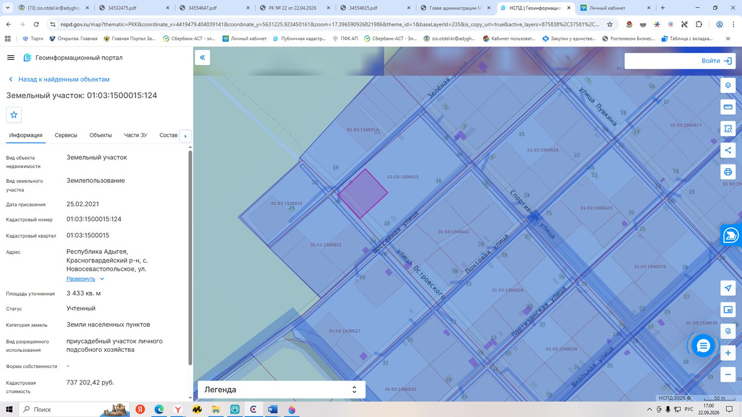
Task: Reload the browser page
Action: pyautogui.click(x=36, y=24)
